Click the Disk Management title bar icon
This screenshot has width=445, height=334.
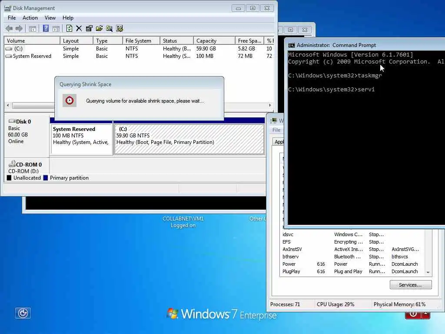[x=8, y=8]
